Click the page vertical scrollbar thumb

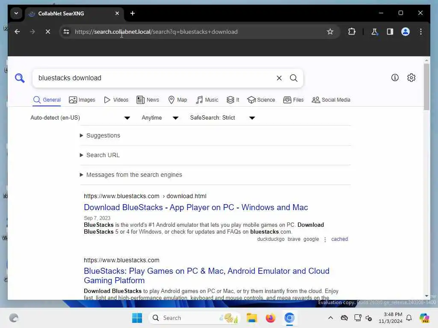(x=426, y=86)
